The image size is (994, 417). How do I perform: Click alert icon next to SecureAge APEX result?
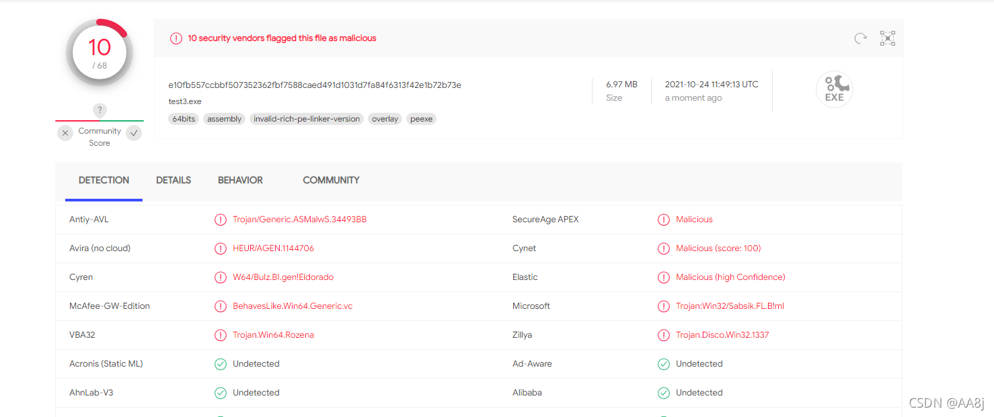click(664, 220)
